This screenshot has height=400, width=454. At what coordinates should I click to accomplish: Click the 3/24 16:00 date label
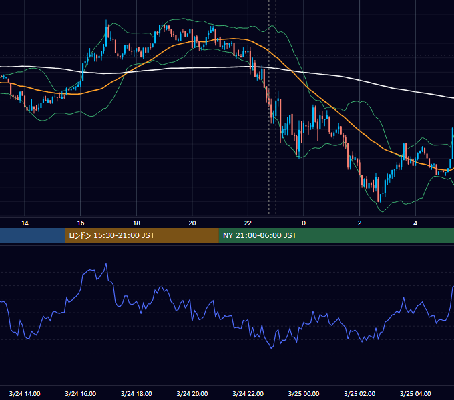pyautogui.click(x=81, y=393)
